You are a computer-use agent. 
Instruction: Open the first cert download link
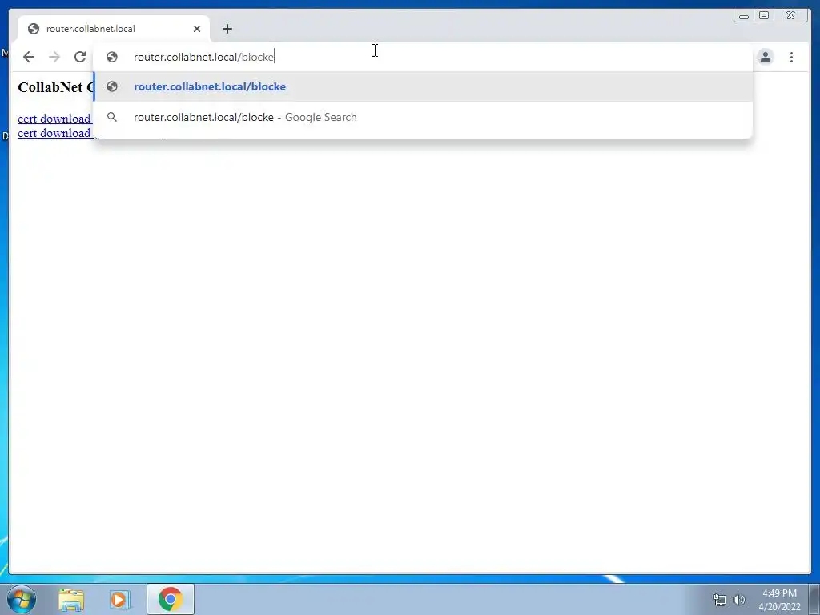click(x=55, y=119)
